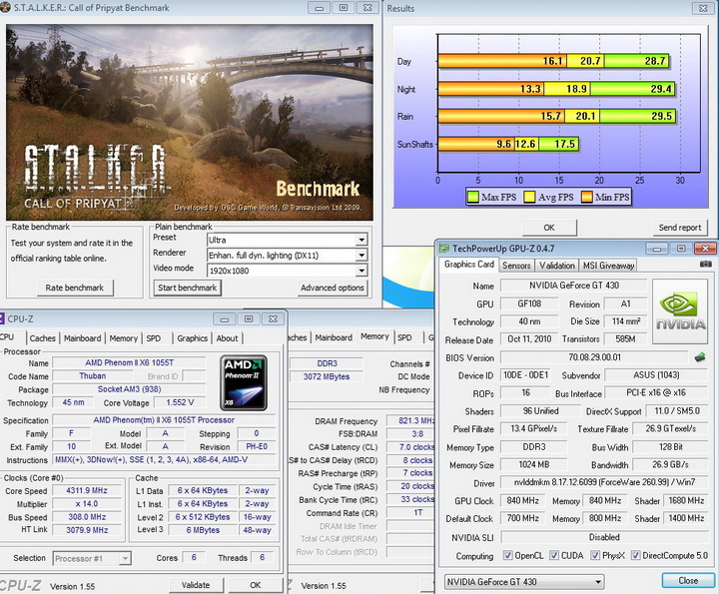Click the AMD Phenom II logo in CPU-Z
Image resolution: width=719 pixels, height=594 pixels.
point(243,382)
